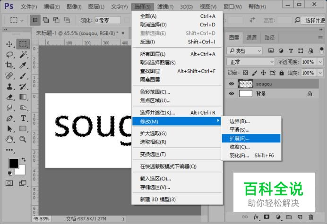
Task: Expand the 不透明度 opacity dropdown arrow
Action: (320, 62)
